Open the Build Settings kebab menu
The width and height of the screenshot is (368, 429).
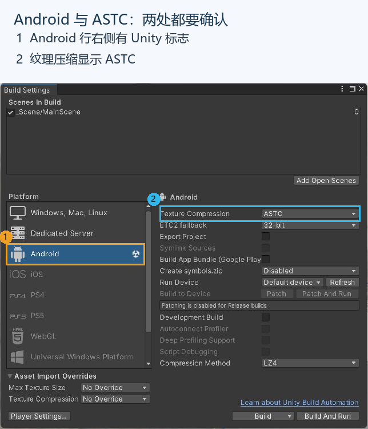coord(342,89)
